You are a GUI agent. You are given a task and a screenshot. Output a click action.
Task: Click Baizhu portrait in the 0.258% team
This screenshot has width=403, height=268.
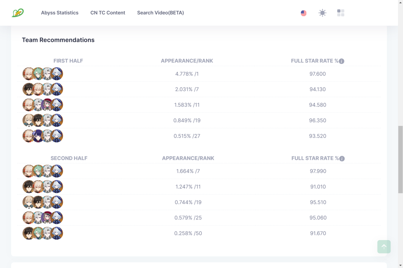pyautogui.click(x=38, y=233)
